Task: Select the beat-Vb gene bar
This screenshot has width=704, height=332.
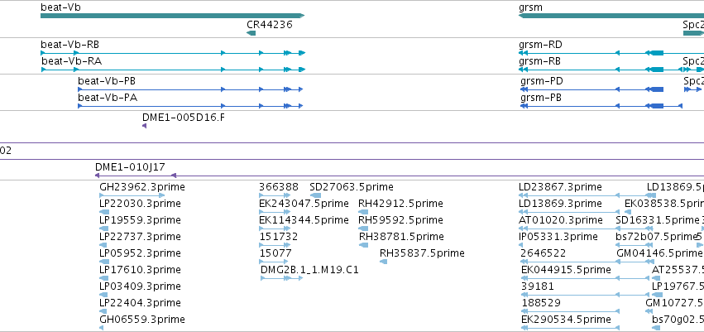Action: [x=172, y=16]
